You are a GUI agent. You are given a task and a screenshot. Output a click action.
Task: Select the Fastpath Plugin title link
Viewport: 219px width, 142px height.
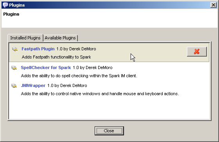(x=38, y=49)
